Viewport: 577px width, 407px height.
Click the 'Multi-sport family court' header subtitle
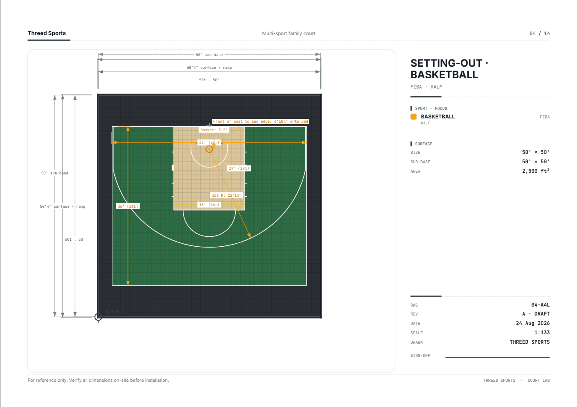coord(288,33)
